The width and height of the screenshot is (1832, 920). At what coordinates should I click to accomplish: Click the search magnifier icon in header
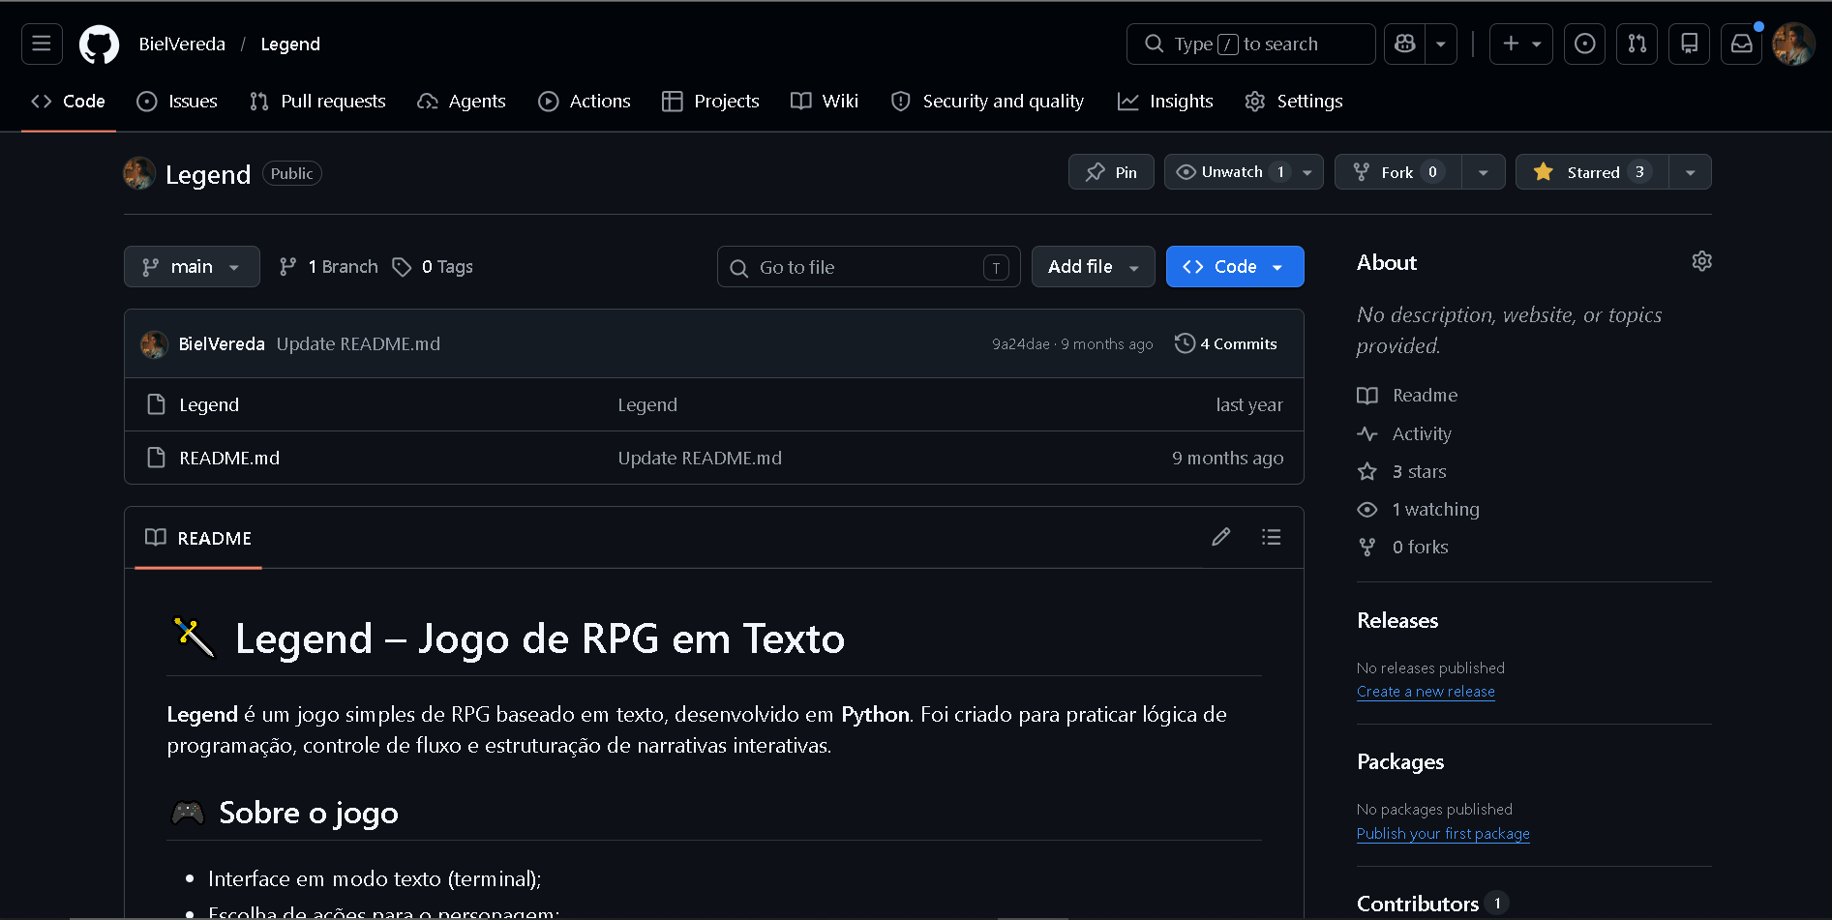tap(1154, 44)
